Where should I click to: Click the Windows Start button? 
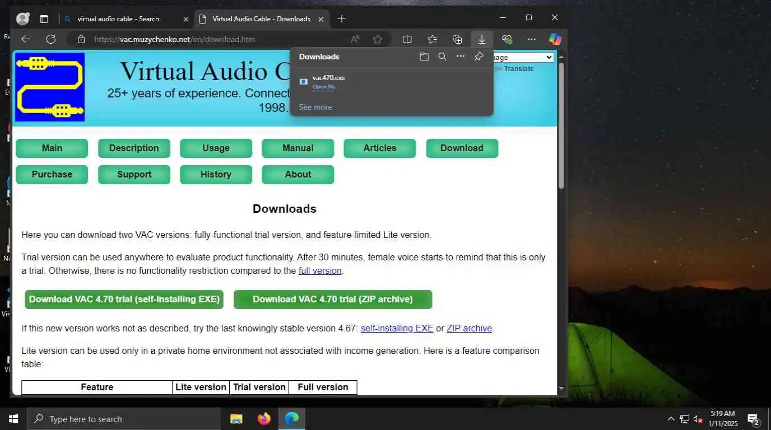(x=13, y=419)
